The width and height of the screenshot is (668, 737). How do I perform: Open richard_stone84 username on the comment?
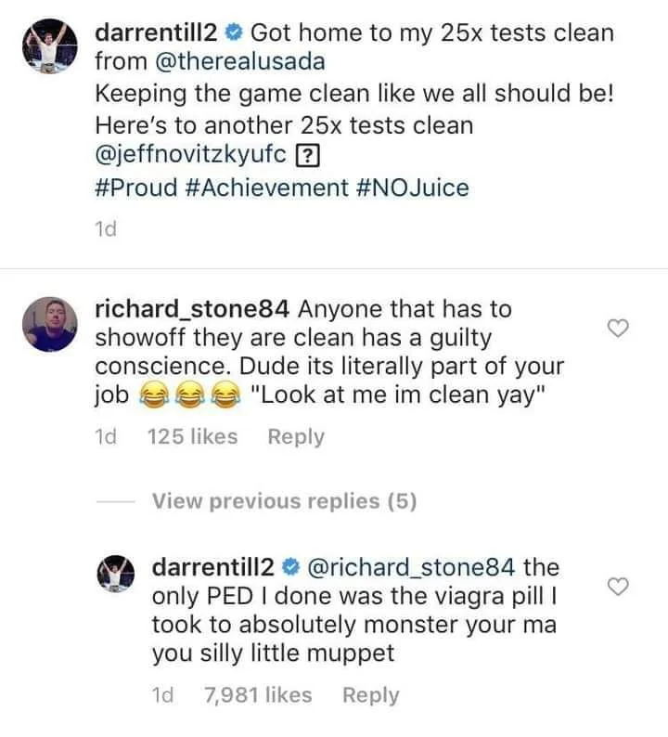[194, 308]
